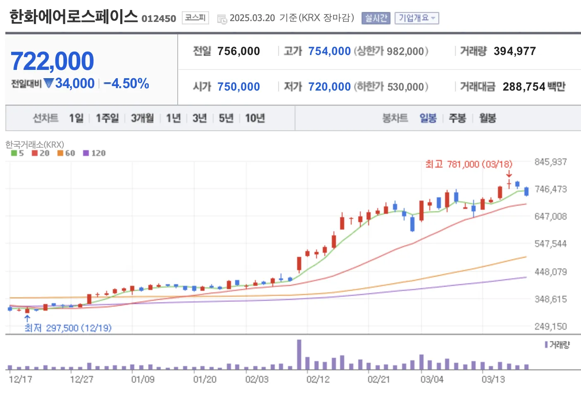This screenshot has width=581, height=412.
Task: Click the 한국거래소(KRX) chart label
Action: click(35, 144)
